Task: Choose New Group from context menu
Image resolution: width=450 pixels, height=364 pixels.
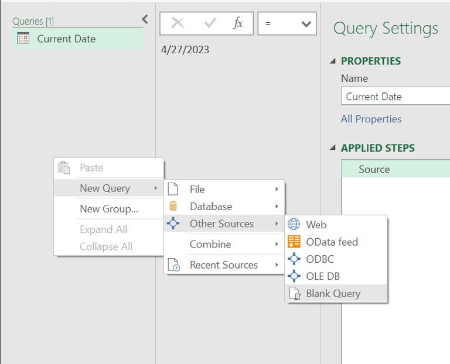Action: pyautogui.click(x=109, y=209)
